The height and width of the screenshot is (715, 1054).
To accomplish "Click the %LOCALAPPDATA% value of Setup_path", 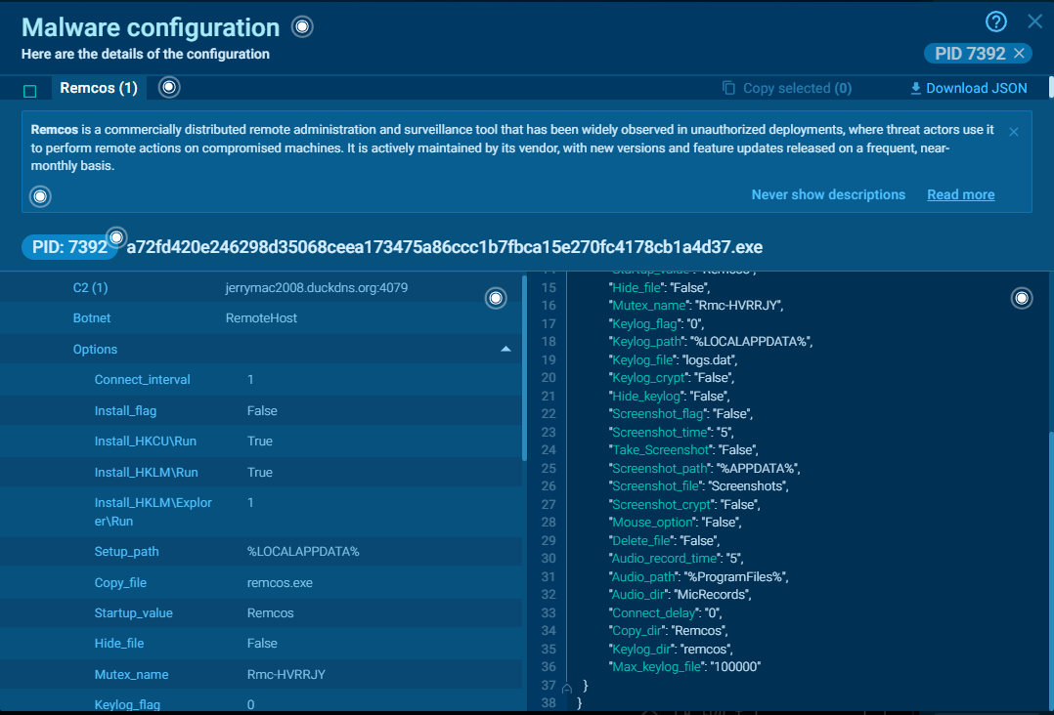I will (303, 551).
